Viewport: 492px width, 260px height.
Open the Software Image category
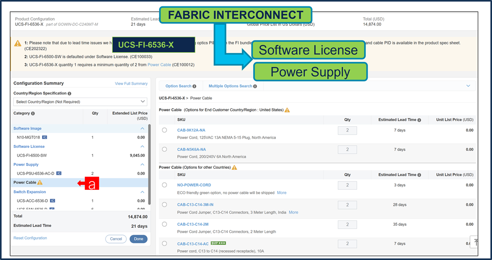click(x=27, y=129)
